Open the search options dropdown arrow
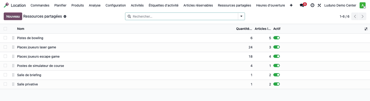The image size is (370, 101). pyautogui.click(x=241, y=16)
